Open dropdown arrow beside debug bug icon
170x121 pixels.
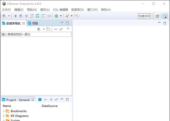coord(61,16)
